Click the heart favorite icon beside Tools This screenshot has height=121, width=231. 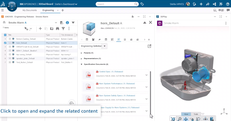(x=203, y=114)
